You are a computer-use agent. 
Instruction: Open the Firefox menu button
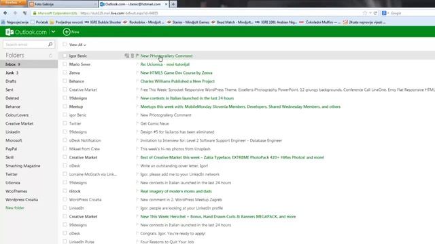pos(14,3)
